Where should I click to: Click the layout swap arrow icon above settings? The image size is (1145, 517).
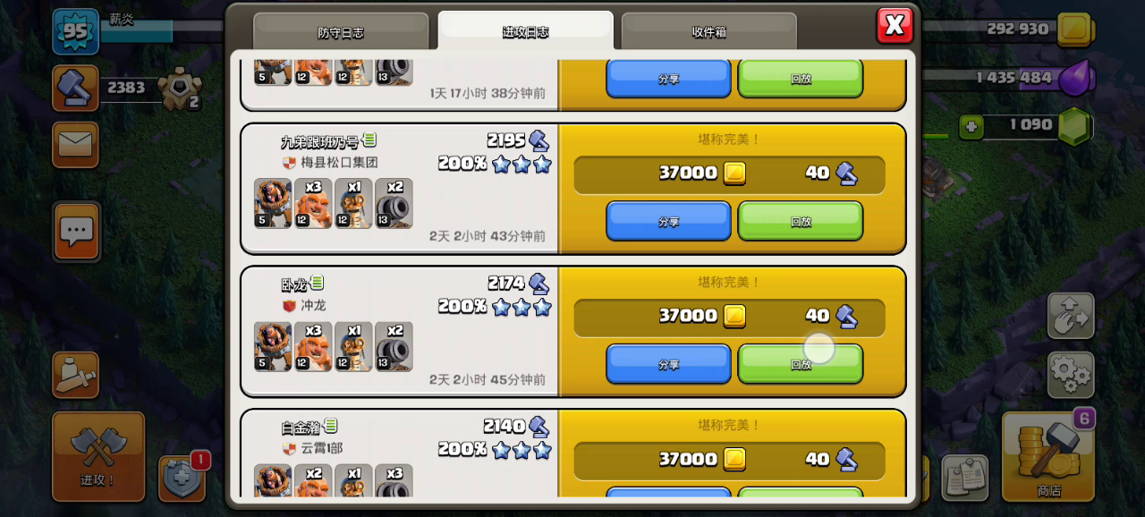(x=1071, y=316)
